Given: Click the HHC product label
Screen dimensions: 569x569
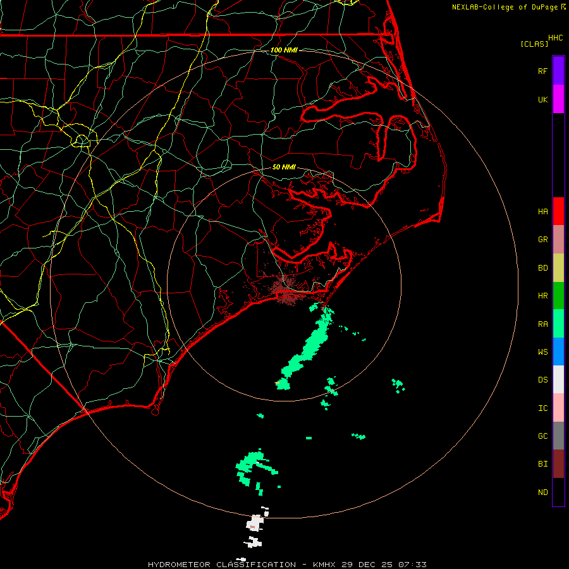Looking at the screenshot, I should click(x=556, y=38).
